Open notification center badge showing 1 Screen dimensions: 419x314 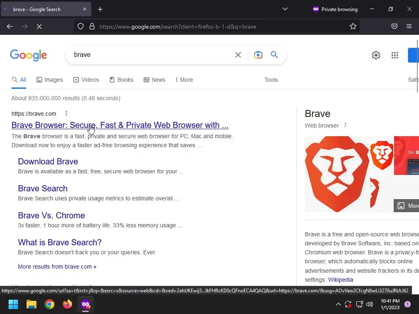pyautogui.click(x=408, y=304)
